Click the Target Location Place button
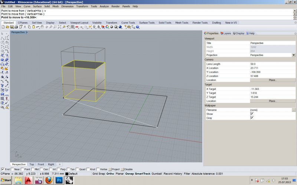 click(x=272, y=101)
